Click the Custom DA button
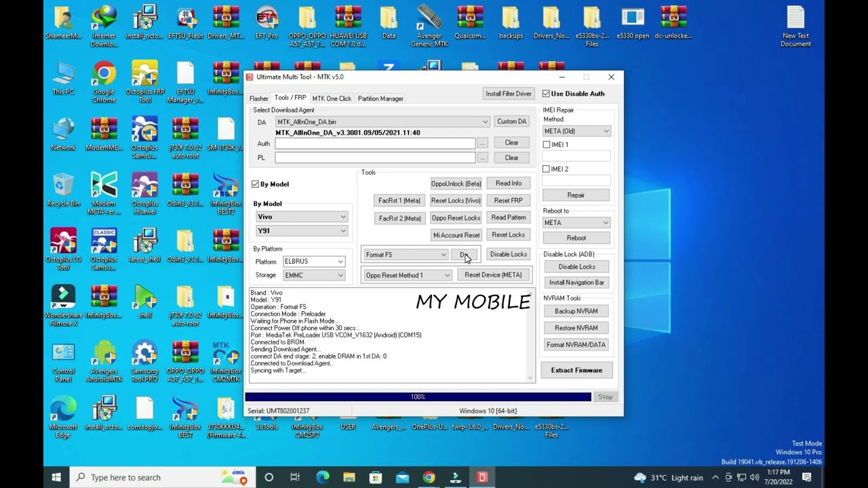This screenshot has width=868, height=488. [x=511, y=121]
